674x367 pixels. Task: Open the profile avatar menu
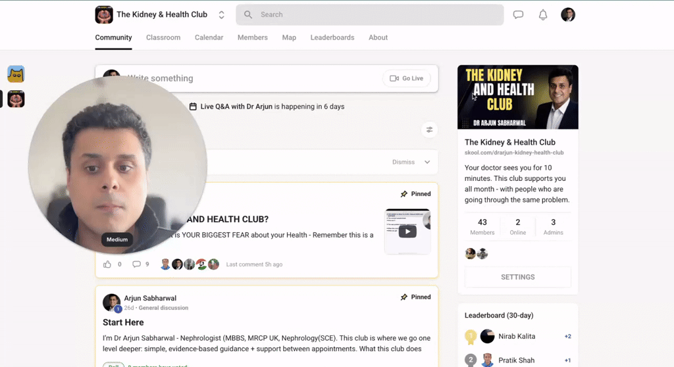pyautogui.click(x=568, y=14)
